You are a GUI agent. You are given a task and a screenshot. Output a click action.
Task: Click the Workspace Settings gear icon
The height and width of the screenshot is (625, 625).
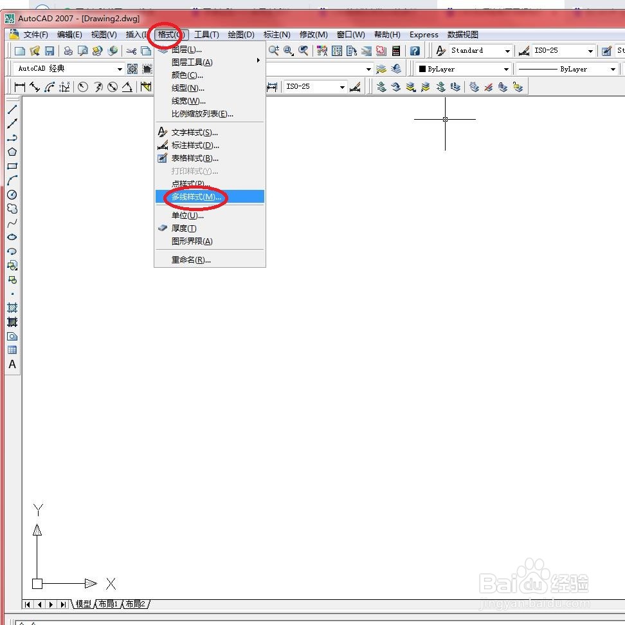[x=132, y=69]
